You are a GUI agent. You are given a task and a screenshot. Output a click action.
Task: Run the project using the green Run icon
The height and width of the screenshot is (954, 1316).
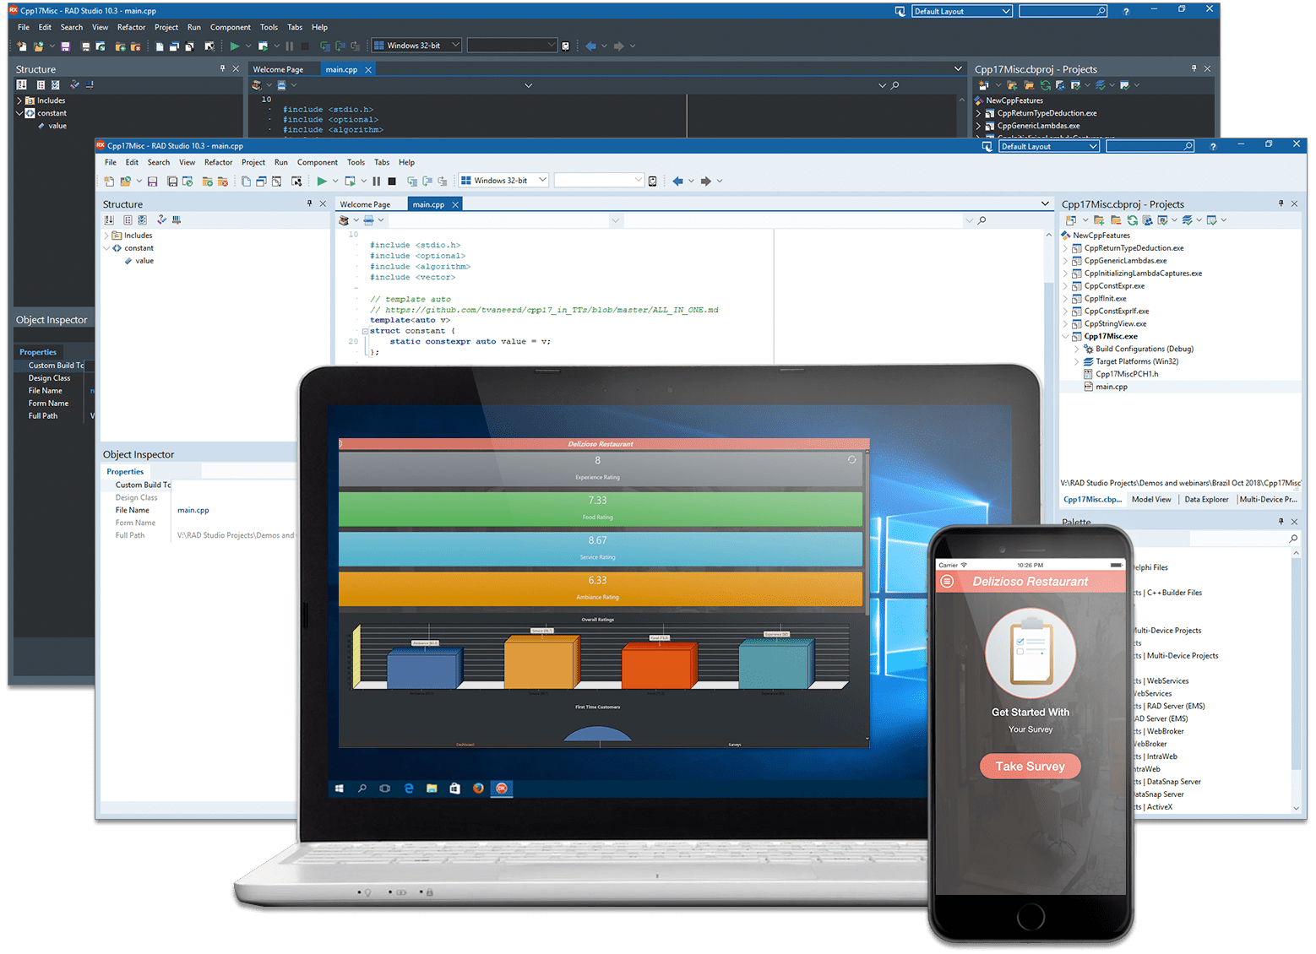click(x=322, y=181)
